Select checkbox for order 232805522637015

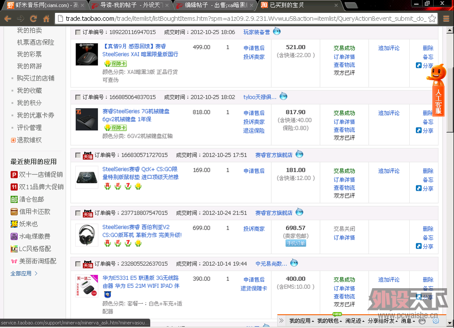pos(78,264)
